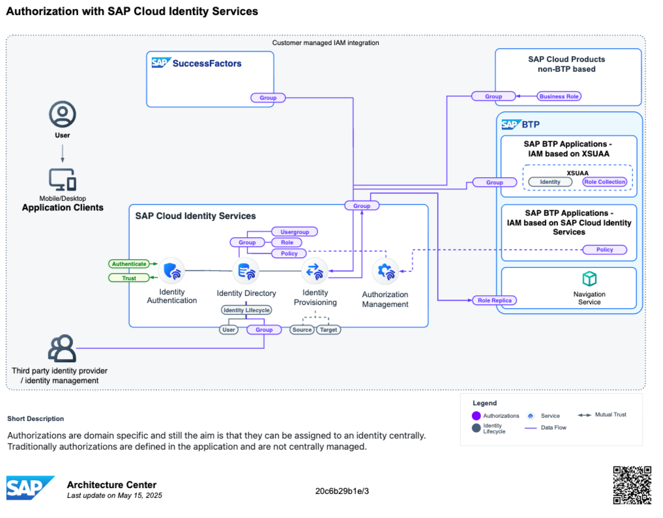Click the gray Identity Lifecycle legend swatch
This screenshot has height=518, width=663.
click(x=476, y=428)
